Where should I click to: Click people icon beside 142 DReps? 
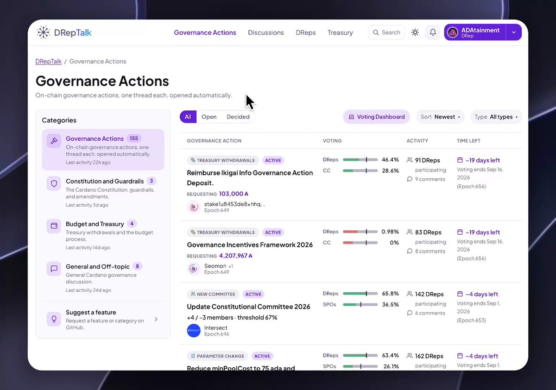pyautogui.click(x=410, y=294)
